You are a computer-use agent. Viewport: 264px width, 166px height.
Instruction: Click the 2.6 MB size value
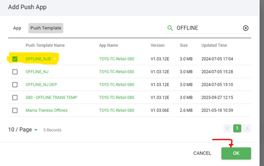(186, 111)
